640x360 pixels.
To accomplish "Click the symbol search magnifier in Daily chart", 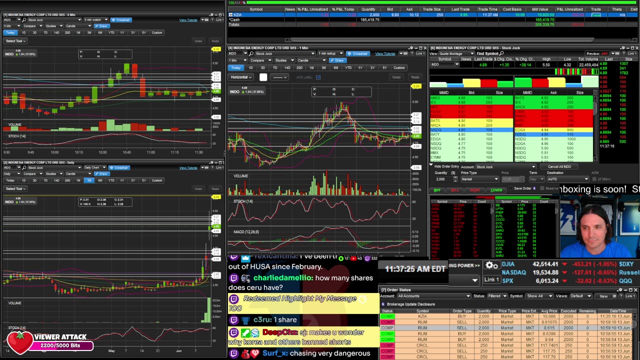I will tap(24, 167).
